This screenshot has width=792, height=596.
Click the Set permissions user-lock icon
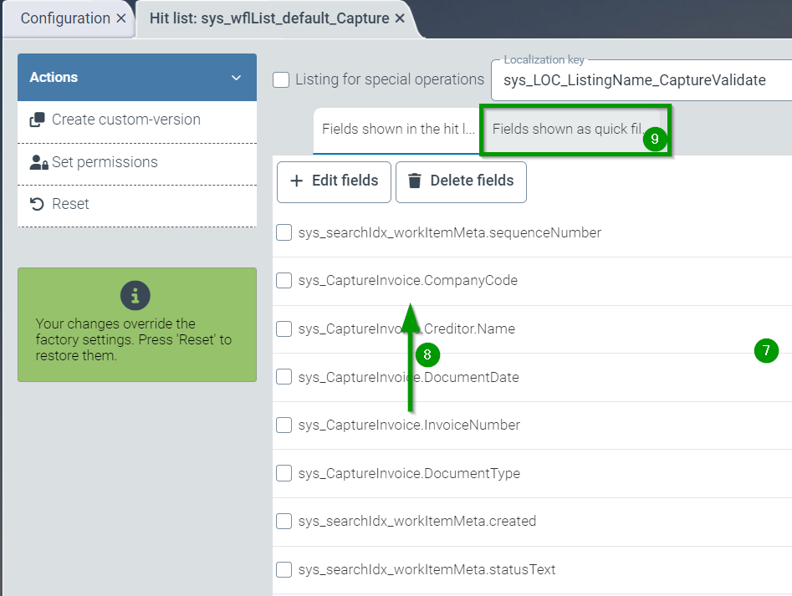point(38,162)
